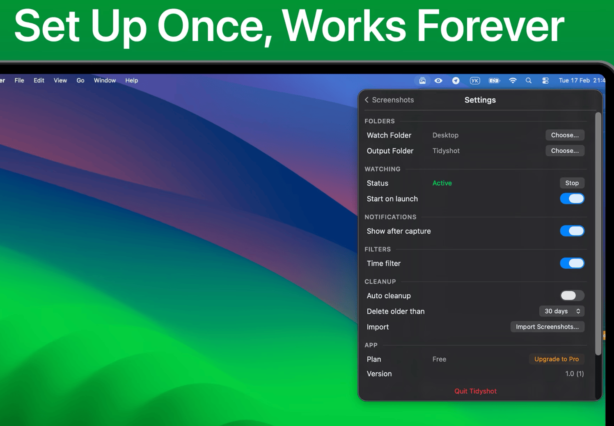Turn off Show after capture toggle
The width and height of the screenshot is (614, 426).
click(x=572, y=231)
